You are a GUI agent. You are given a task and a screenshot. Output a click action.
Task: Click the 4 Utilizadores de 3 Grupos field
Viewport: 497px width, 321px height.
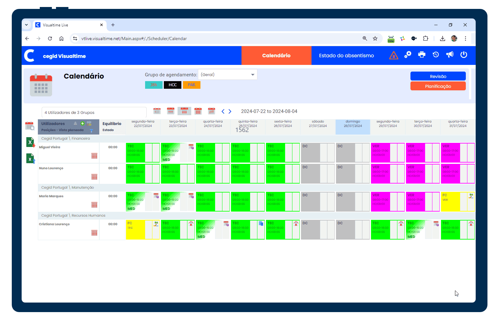pyautogui.click(x=94, y=113)
